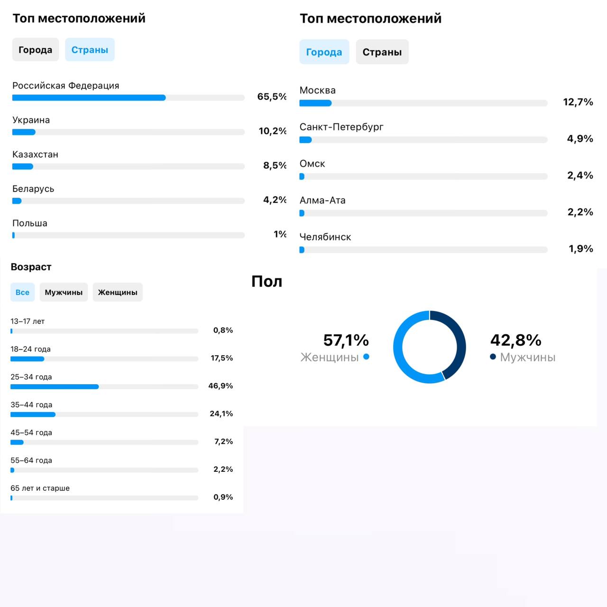Select the Все age filter
607x607 pixels.
tap(22, 292)
